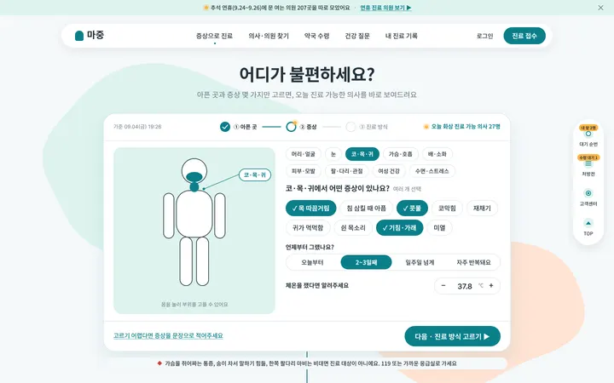Viewport: 614px width, 383px height.
Task: Click 다음 · 진료 방식 고르기 button
Action: pyautogui.click(x=452, y=336)
